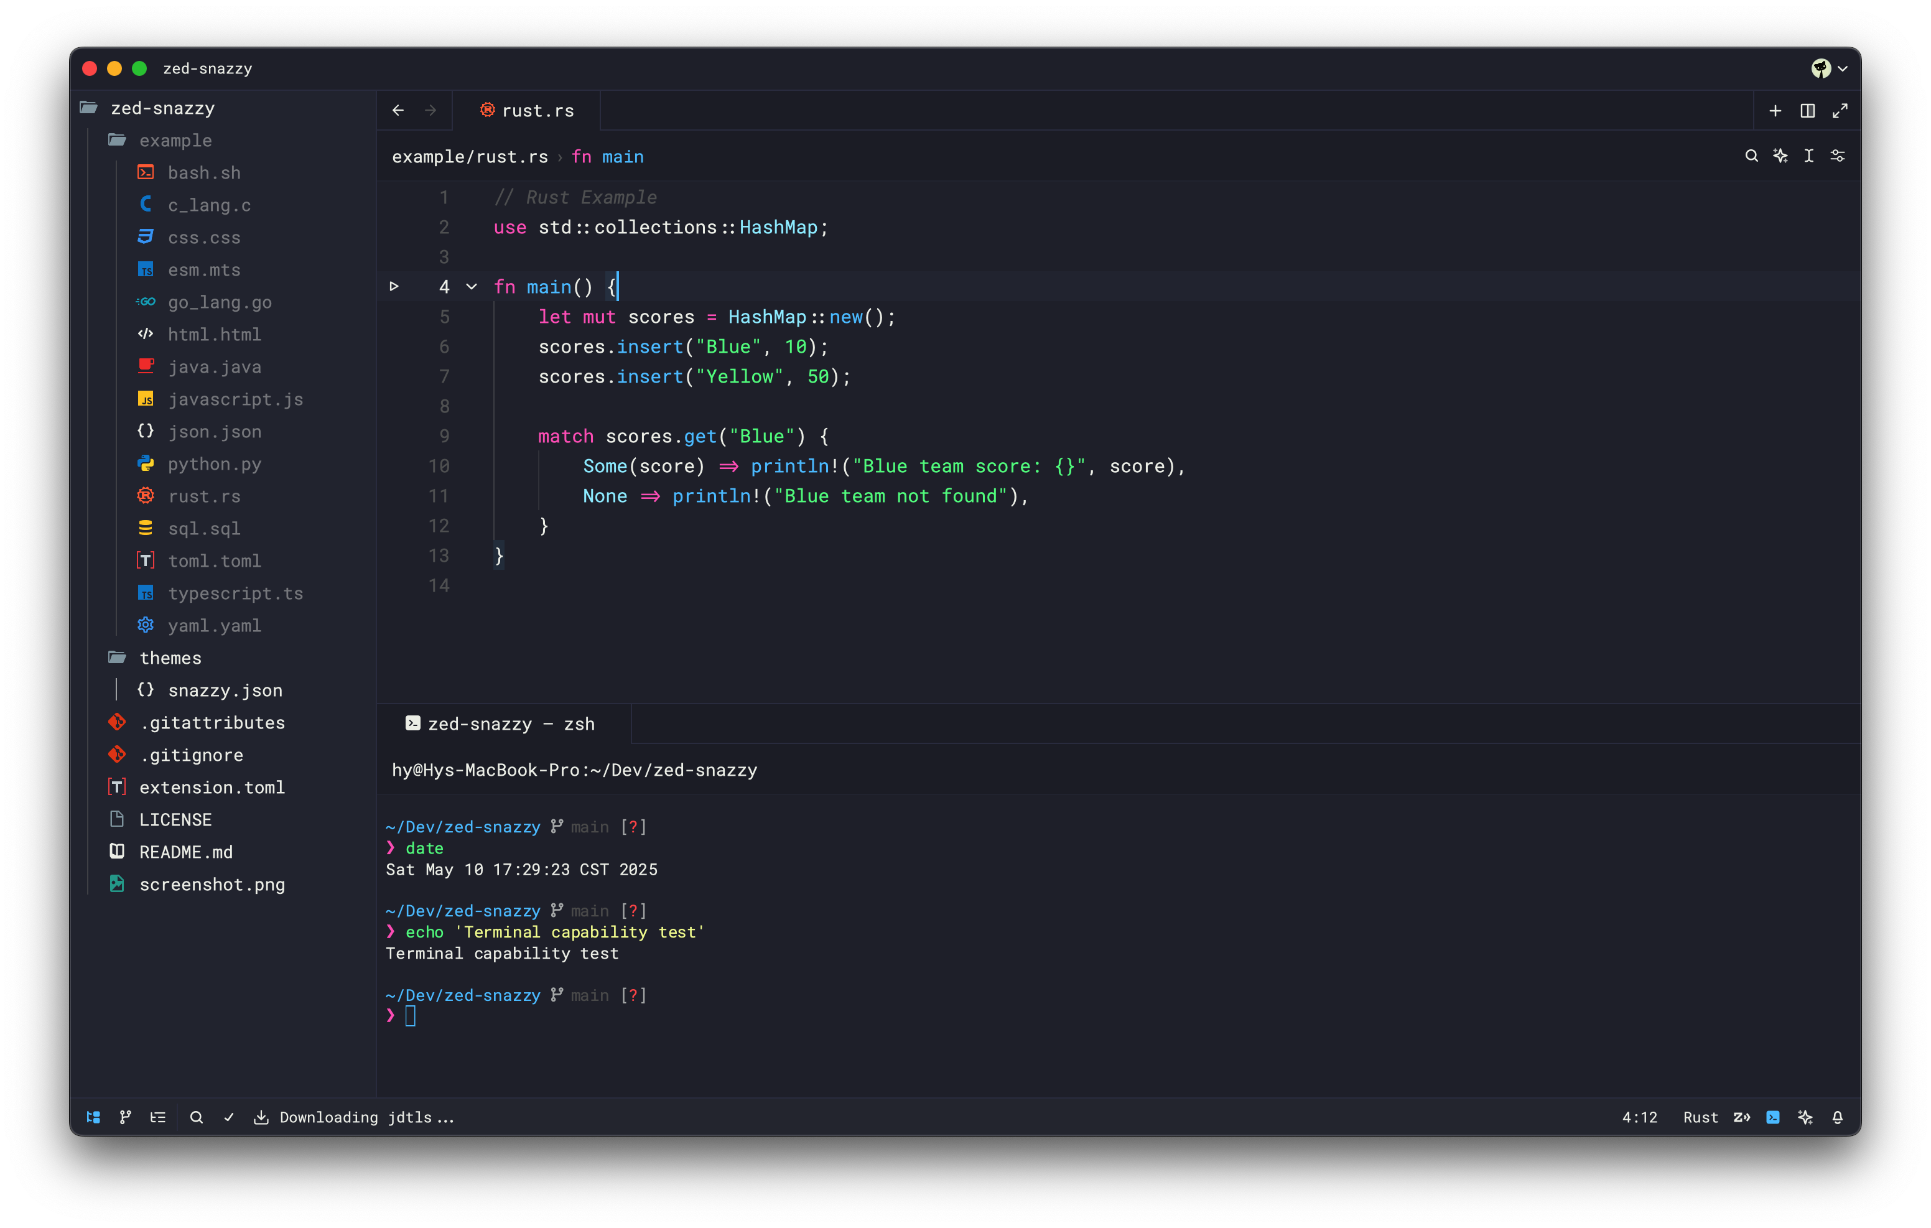Click the terminal breadcrumb hy@Hys-MacBook-Pro path
This screenshot has height=1228, width=1931.
[x=574, y=770]
